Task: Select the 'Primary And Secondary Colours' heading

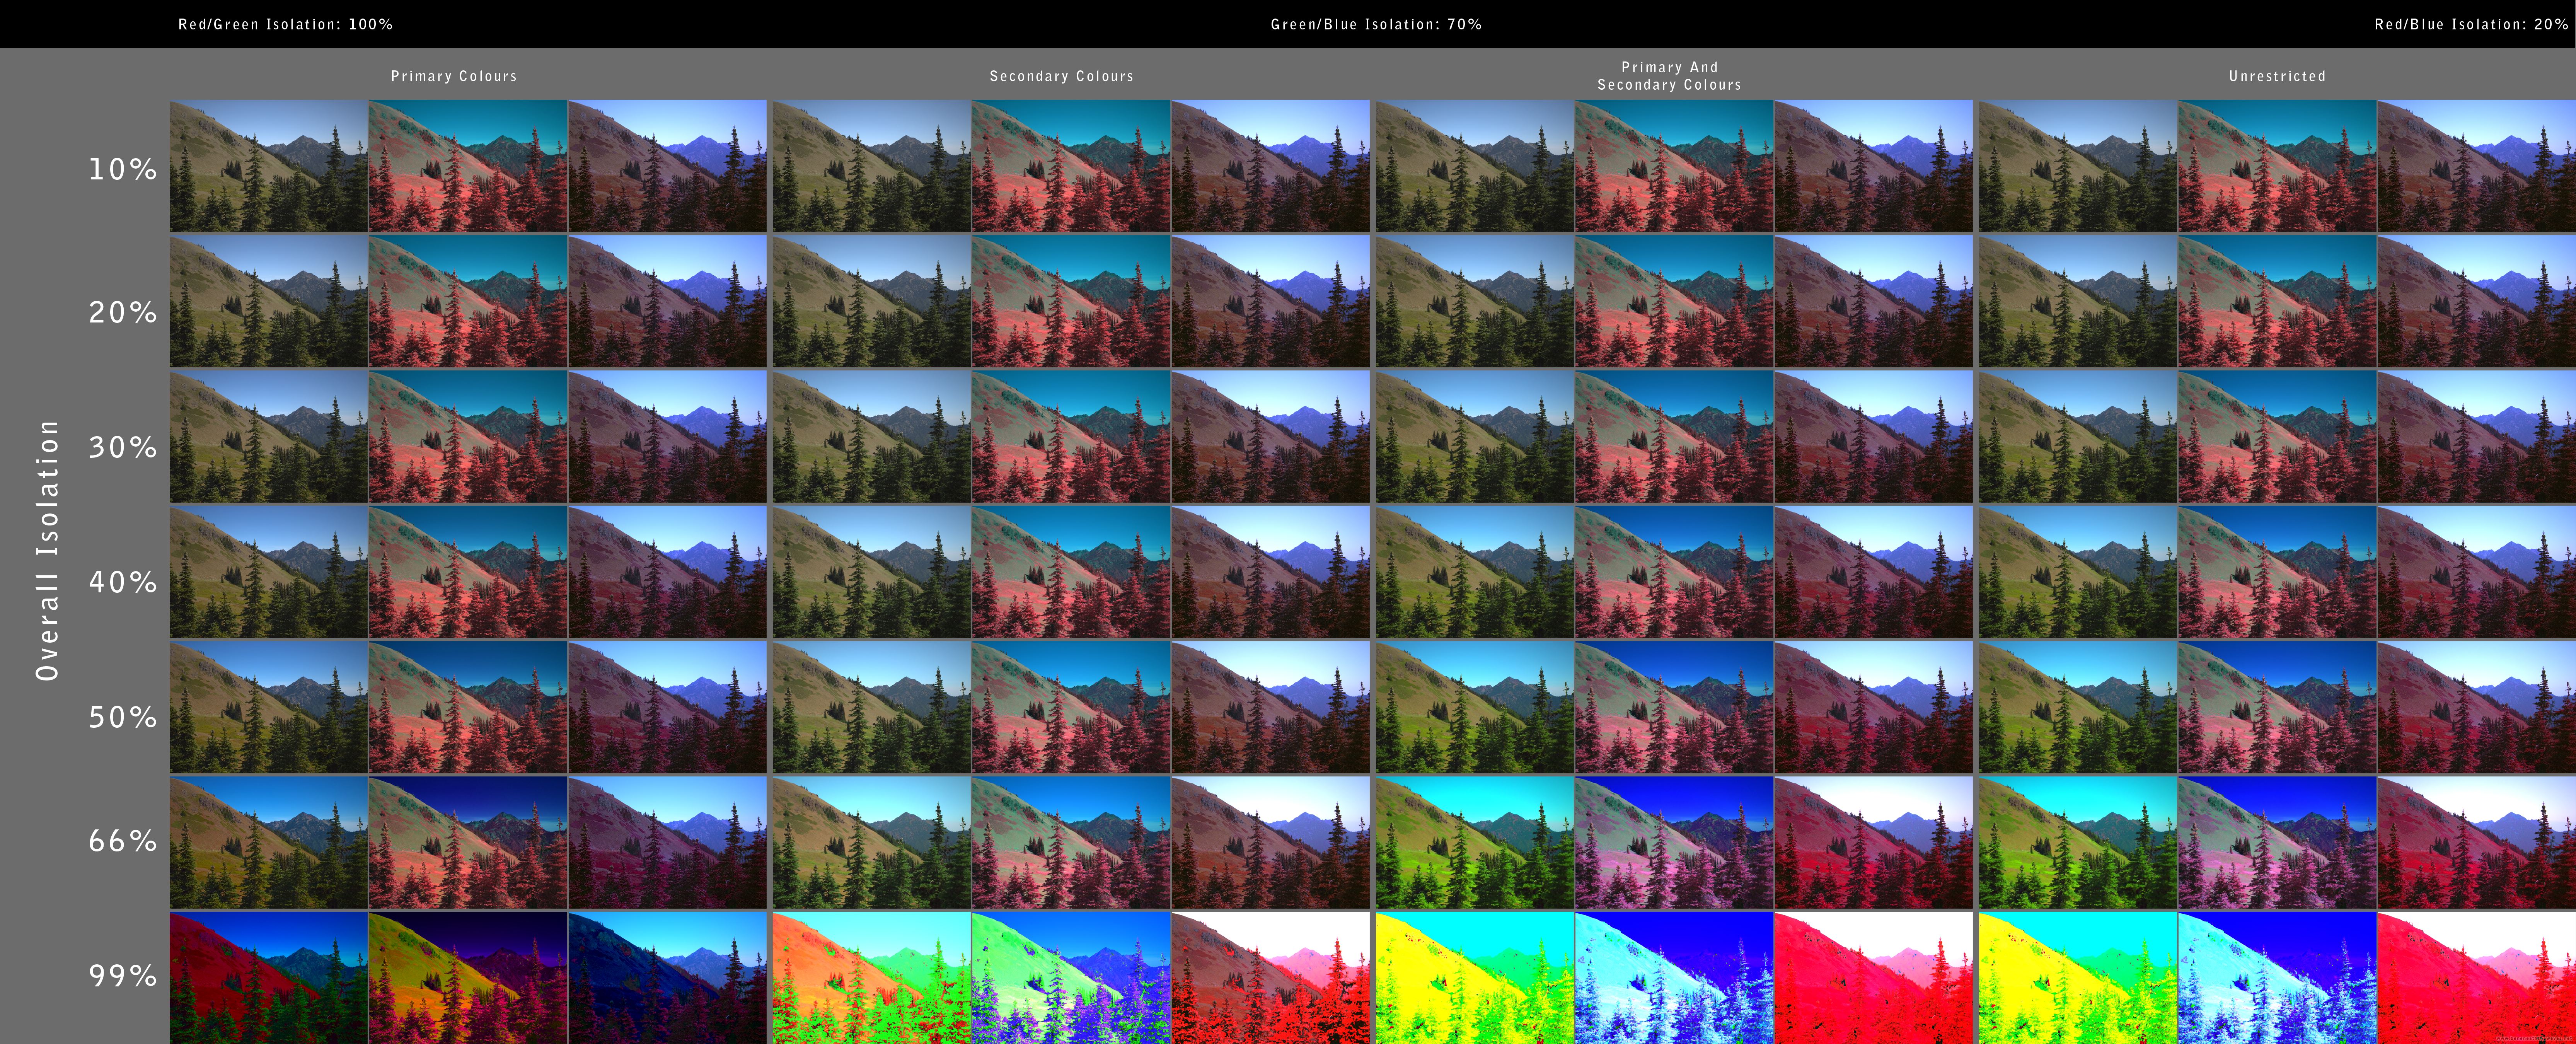Action: (x=1669, y=76)
